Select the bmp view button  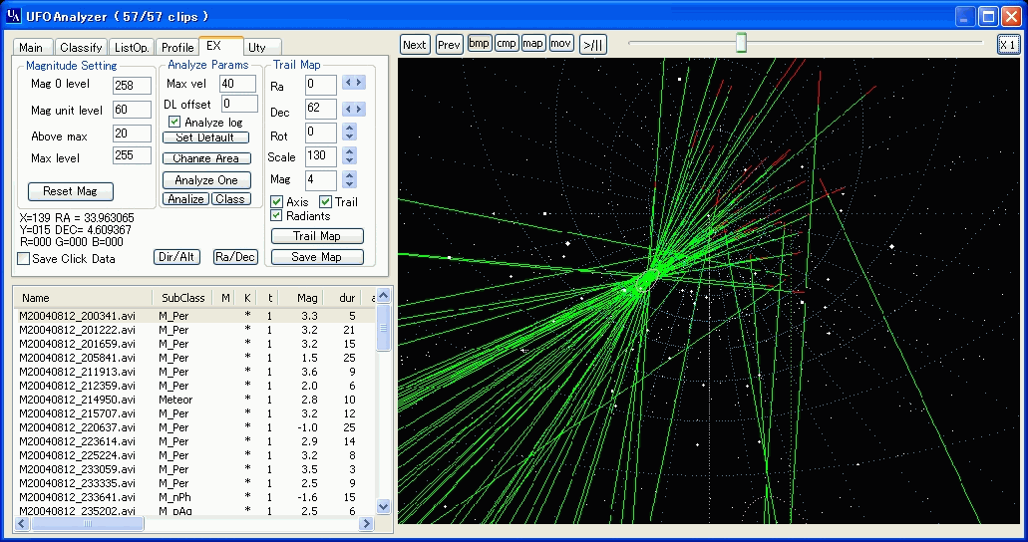click(479, 44)
